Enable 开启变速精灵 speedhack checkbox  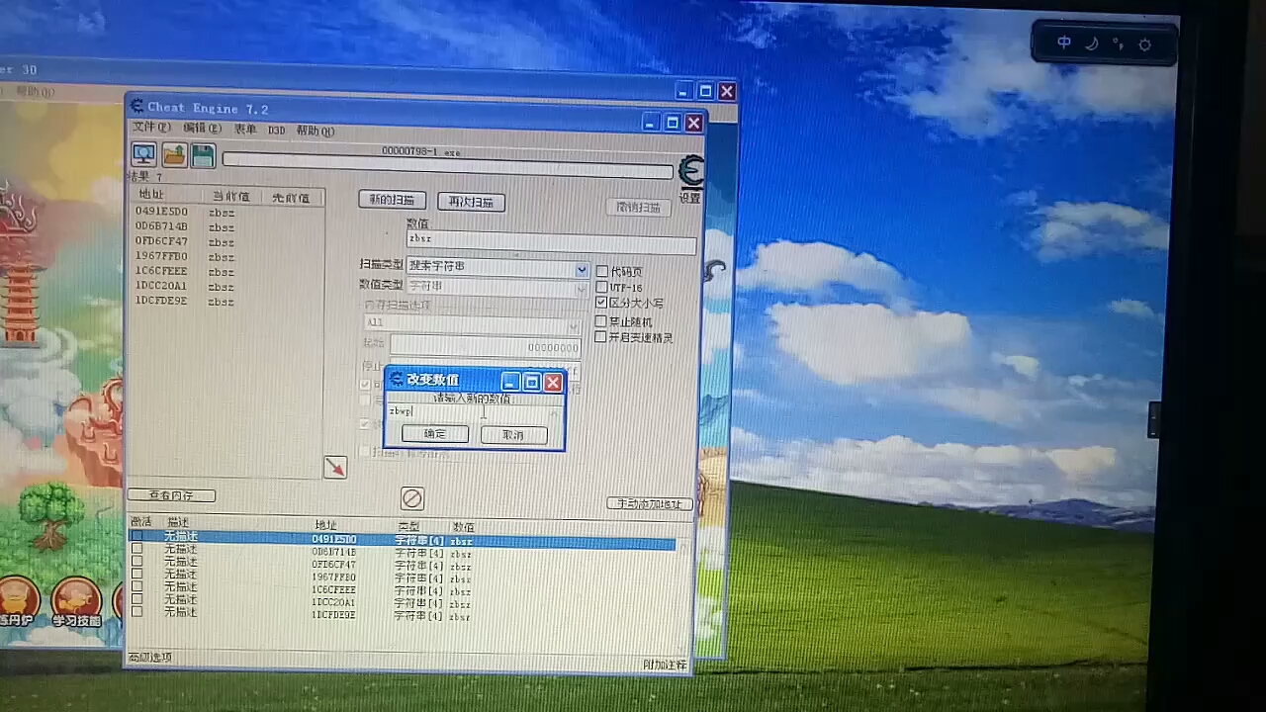tap(601, 337)
